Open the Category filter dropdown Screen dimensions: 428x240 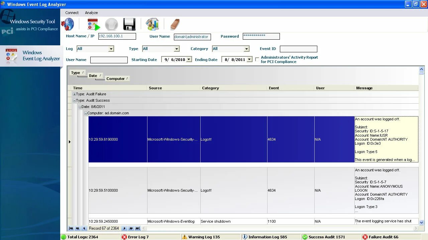pyautogui.click(x=246, y=49)
